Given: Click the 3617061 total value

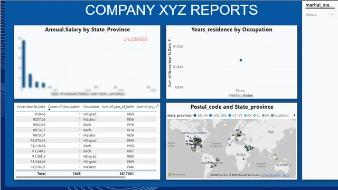Looking at the screenshot, I should [x=127, y=174].
